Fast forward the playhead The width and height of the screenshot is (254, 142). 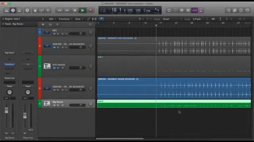click(x=67, y=11)
